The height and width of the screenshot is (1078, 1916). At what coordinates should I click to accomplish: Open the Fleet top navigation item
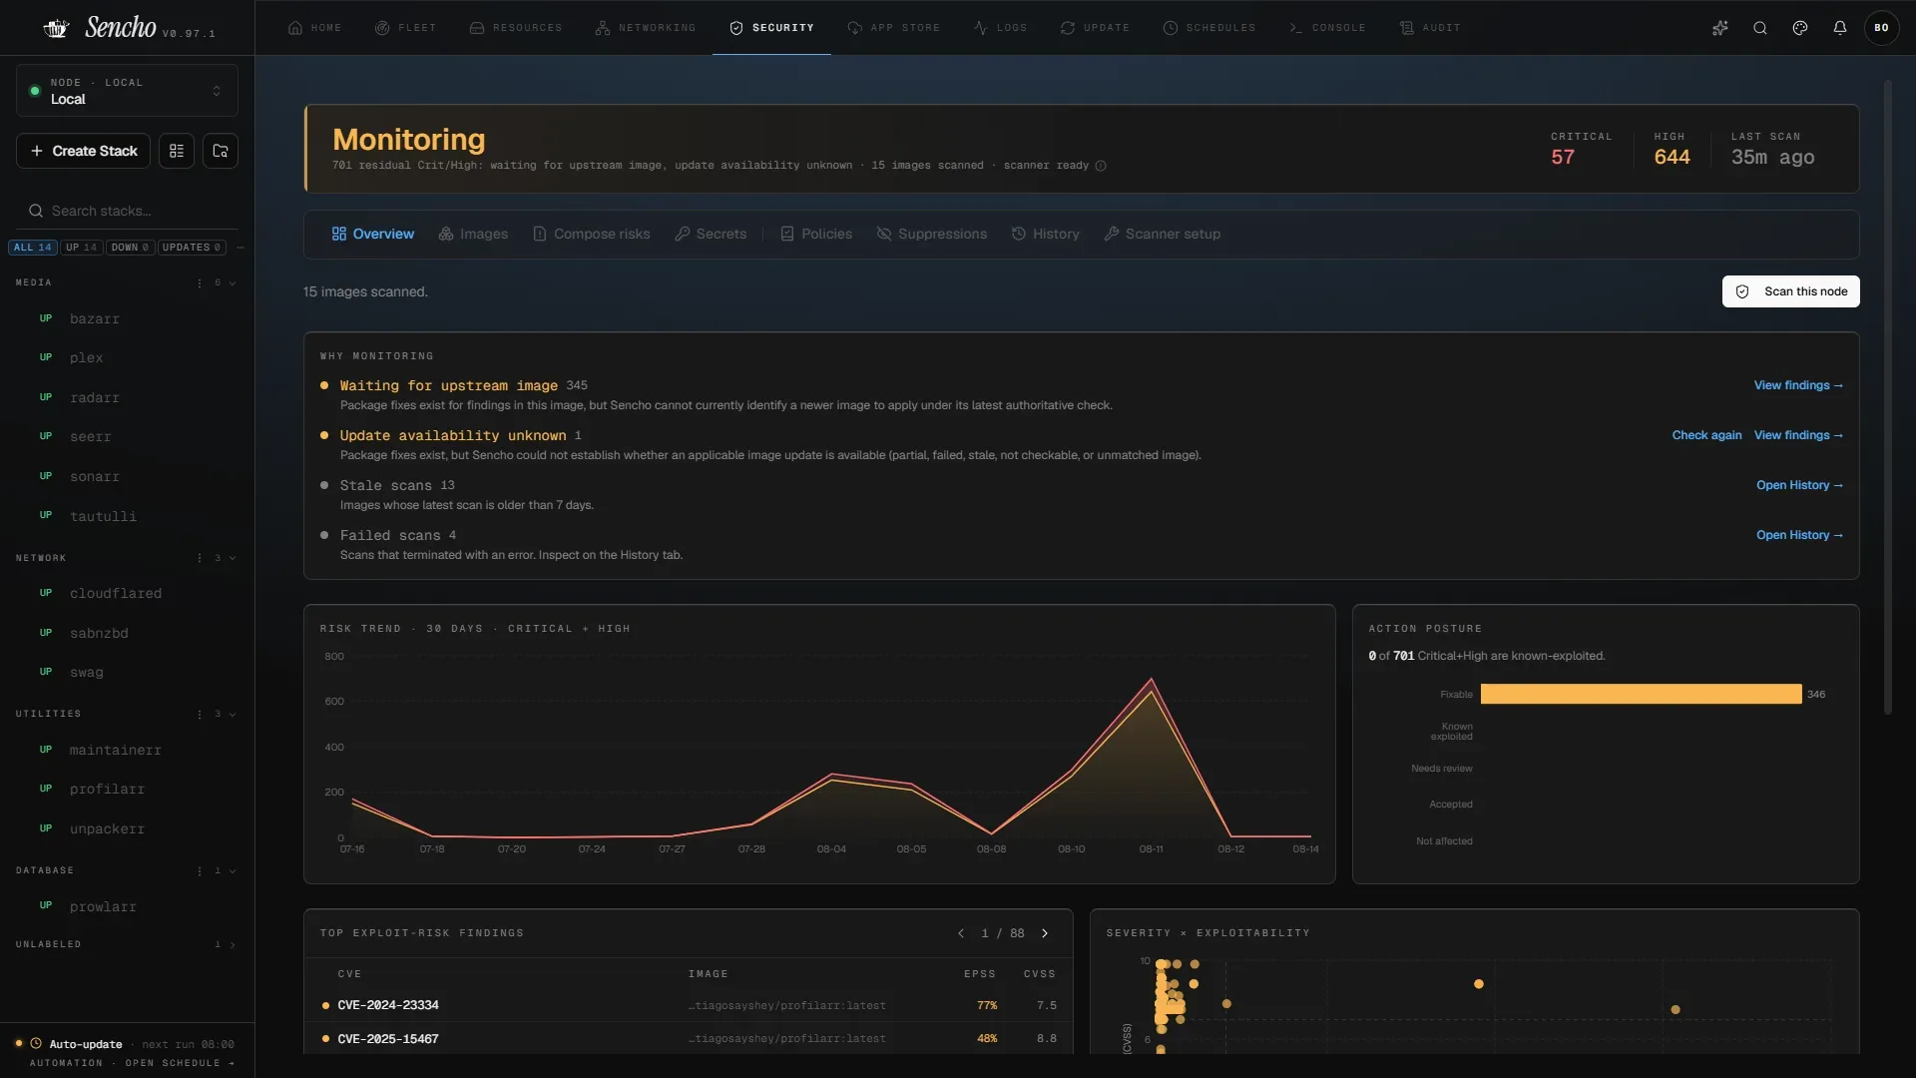(405, 28)
